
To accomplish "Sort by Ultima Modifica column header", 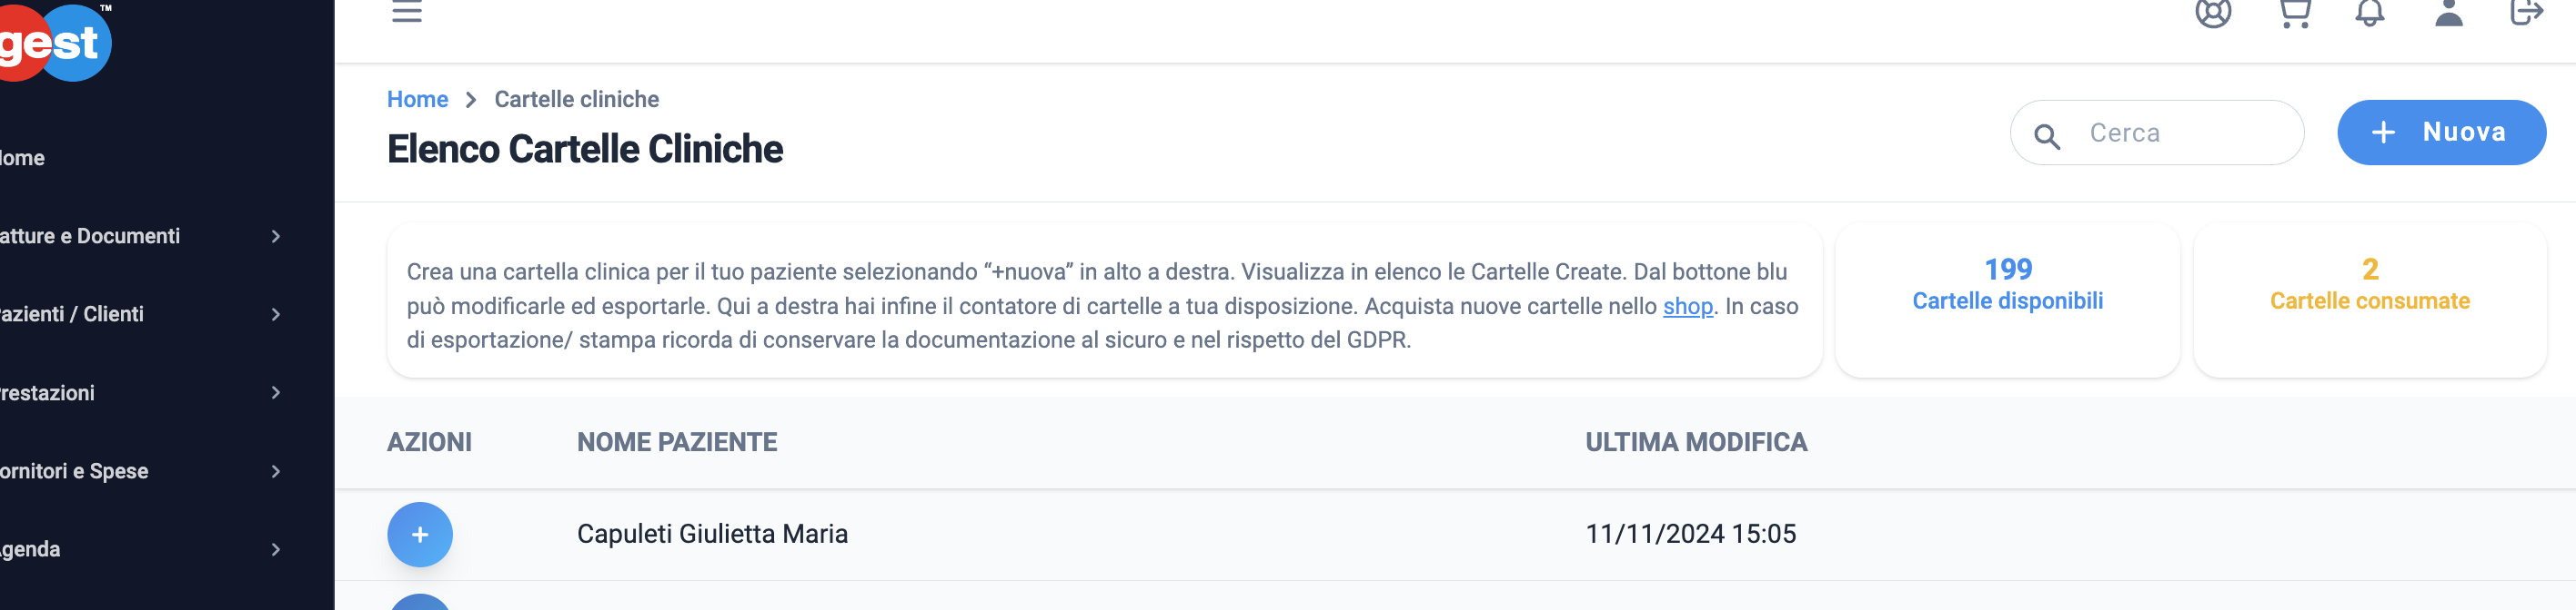I will click(x=1696, y=442).
